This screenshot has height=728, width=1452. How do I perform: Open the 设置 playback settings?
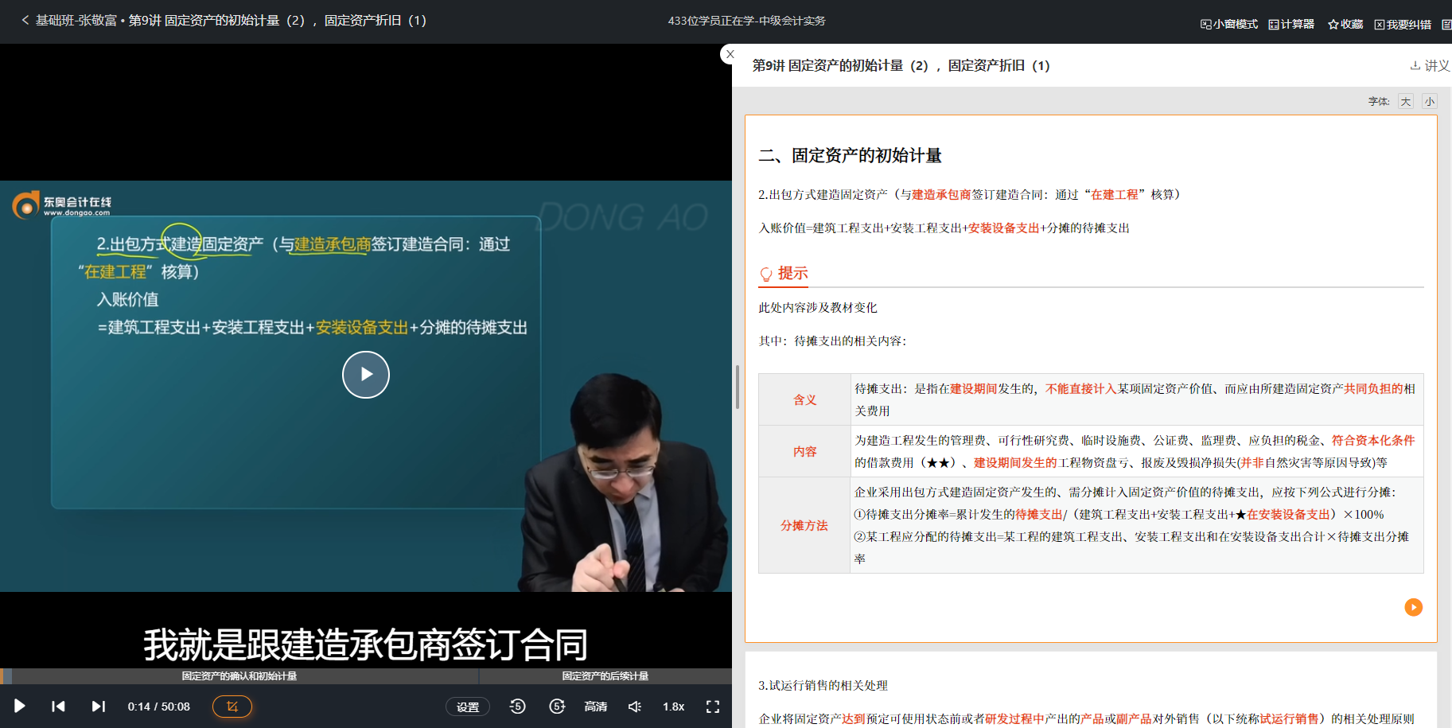tap(468, 706)
